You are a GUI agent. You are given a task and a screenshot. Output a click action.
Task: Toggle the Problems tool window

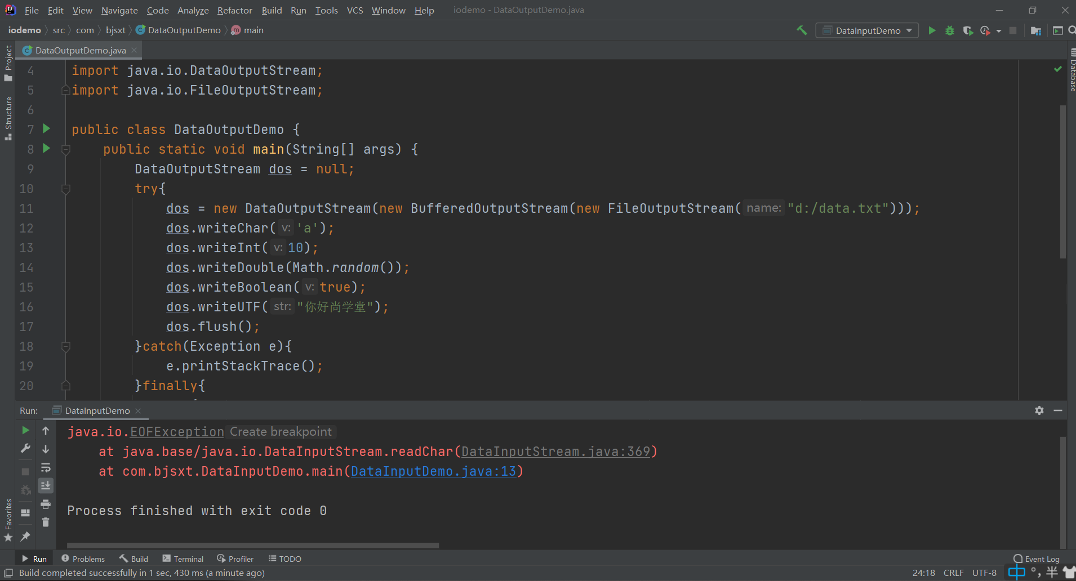point(83,559)
